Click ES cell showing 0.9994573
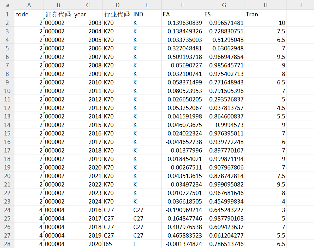314x248 pixels. 224,125
